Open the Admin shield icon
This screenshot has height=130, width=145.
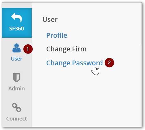click(16, 78)
